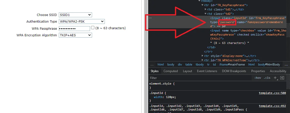This screenshot has width=290, height=113.
Task: Click the styles Filter input
Action: (201, 78)
